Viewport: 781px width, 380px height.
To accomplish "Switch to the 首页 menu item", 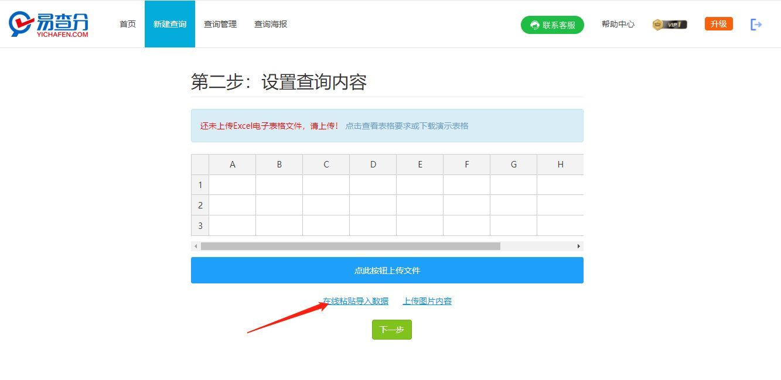I will click(x=127, y=24).
